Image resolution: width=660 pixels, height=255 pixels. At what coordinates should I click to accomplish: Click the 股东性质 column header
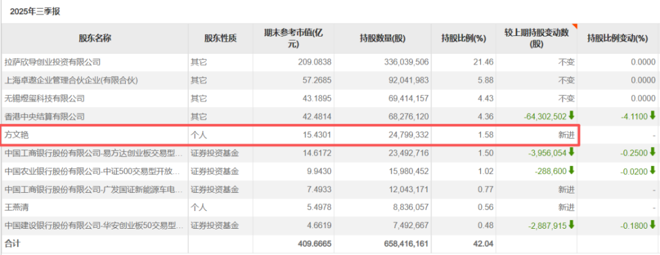click(221, 38)
